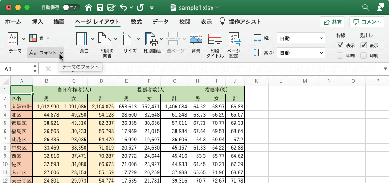Expand the 余白 dropdown arrow
This screenshot has height=183, width=389.
pos(93,39)
